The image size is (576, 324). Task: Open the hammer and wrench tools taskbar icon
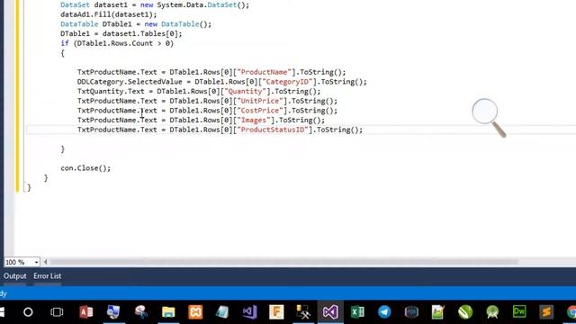click(303, 312)
